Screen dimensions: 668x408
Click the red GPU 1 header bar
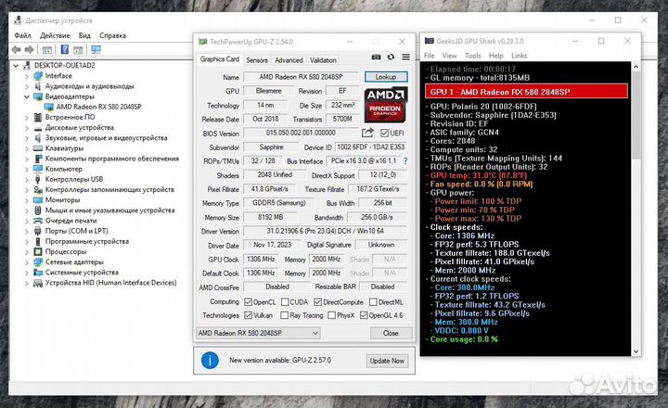(x=526, y=92)
